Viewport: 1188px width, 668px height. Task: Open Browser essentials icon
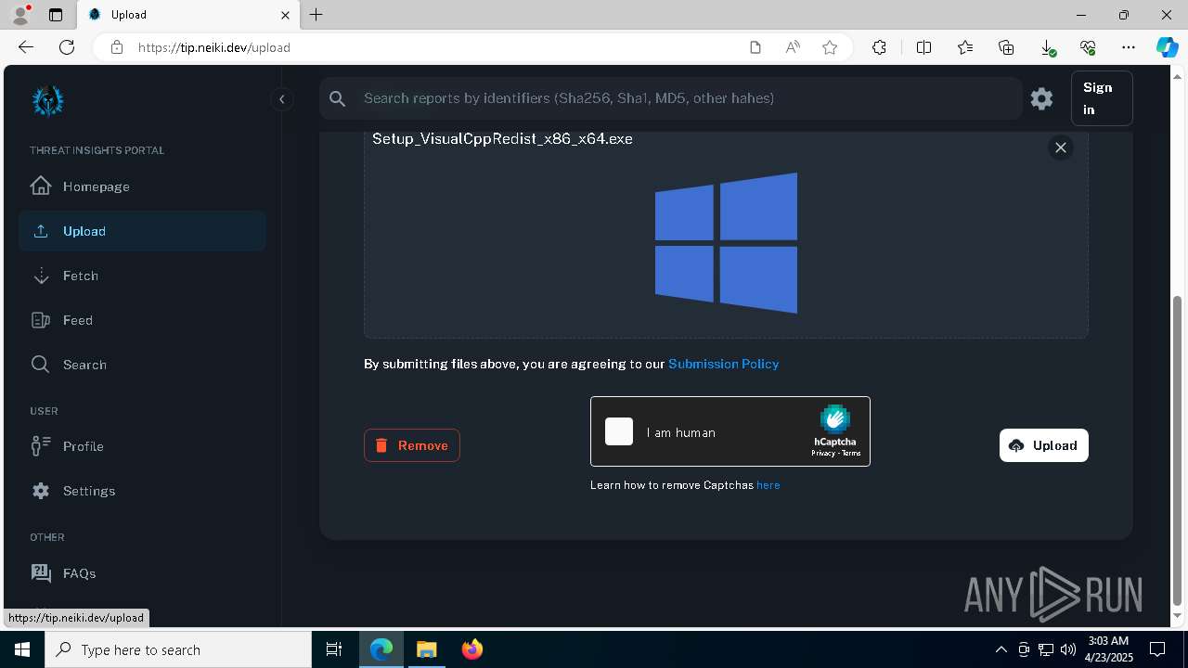[1088, 47]
